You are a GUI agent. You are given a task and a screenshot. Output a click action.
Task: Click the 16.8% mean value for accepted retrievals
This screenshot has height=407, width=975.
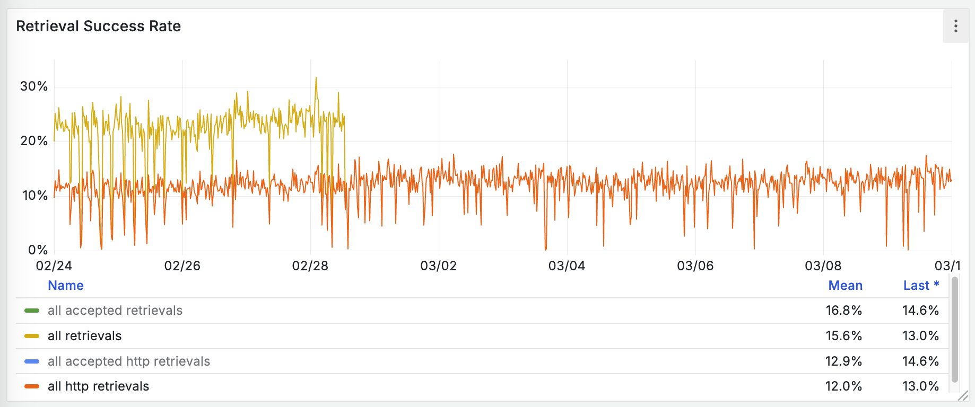[843, 311]
